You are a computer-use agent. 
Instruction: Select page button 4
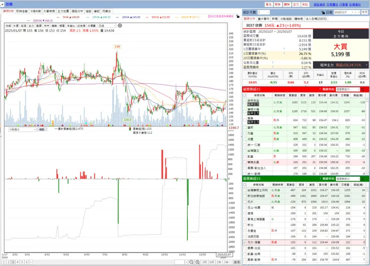[17, 262]
